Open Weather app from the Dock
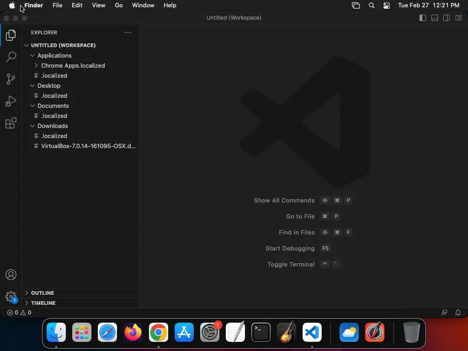This screenshot has height=351, width=468. (349, 332)
